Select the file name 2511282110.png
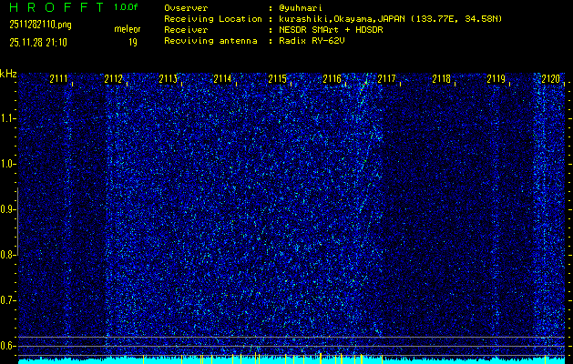Screen dimensions: 573x364 [x=40, y=25]
